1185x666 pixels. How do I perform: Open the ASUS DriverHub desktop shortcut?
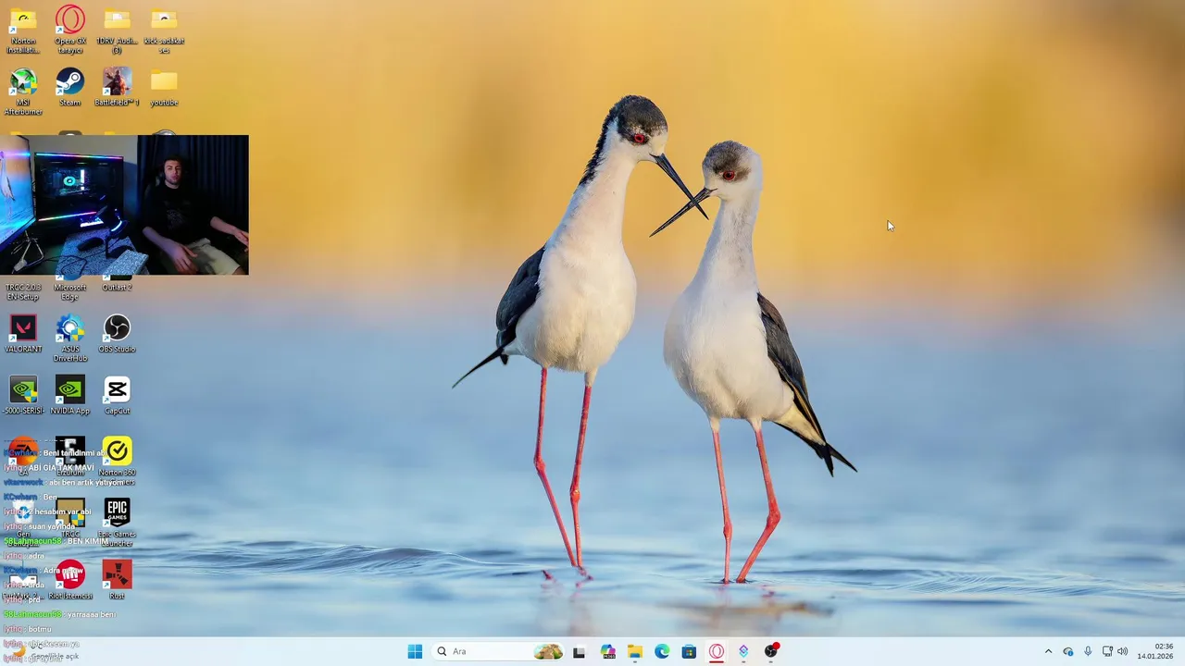pos(70,339)
